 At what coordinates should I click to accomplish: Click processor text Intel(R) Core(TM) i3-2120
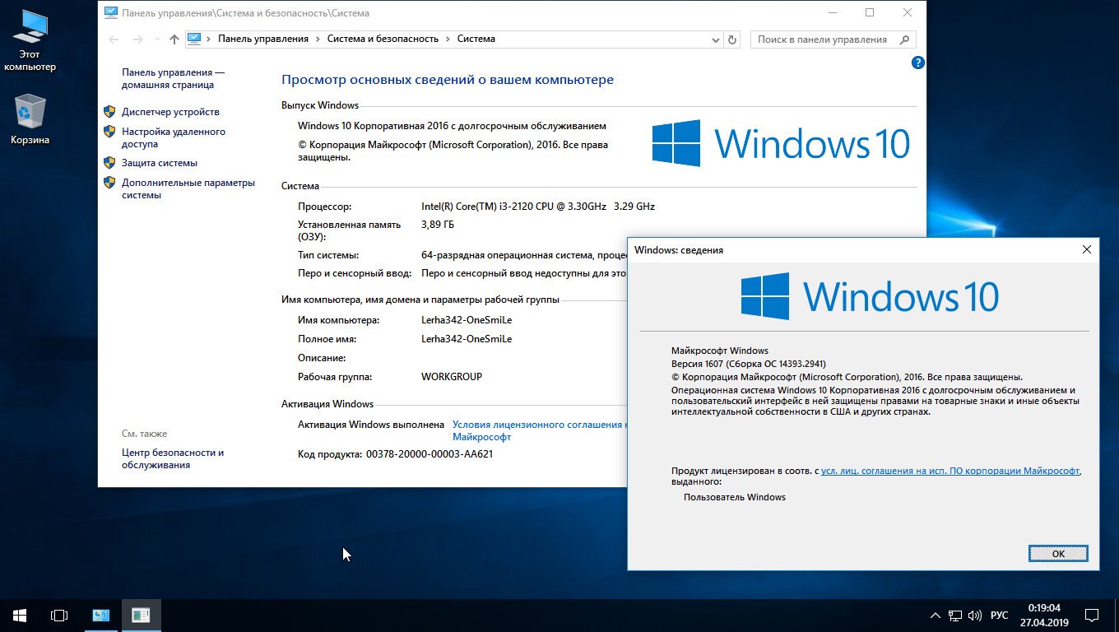(x=538, y=207)
